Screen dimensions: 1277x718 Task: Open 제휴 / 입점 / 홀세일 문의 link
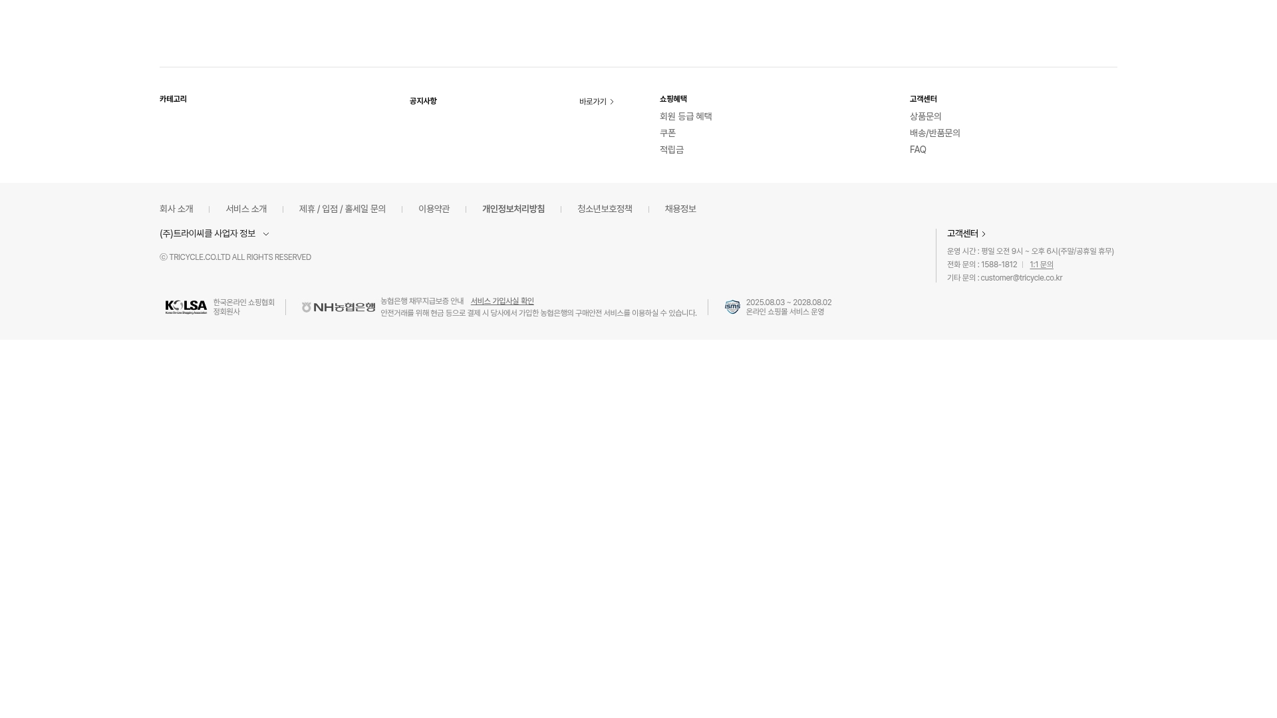coord(343,209)
